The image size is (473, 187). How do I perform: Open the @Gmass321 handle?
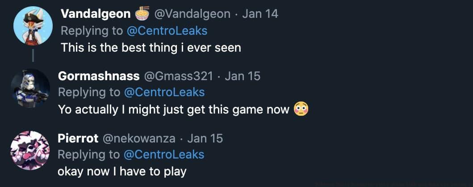coord(179,76)
